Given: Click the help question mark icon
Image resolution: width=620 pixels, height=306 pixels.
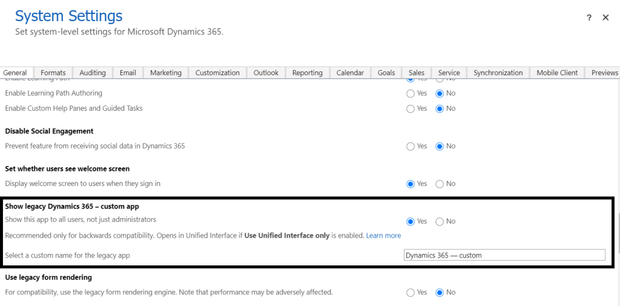Looking at the screenshot, I should click(589, 18).
